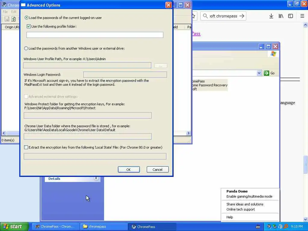Click the on-screen keyboard icon in taskbar
Viewport: 308px width, 231px height.
pyautogui.click(x=258, y=227)
